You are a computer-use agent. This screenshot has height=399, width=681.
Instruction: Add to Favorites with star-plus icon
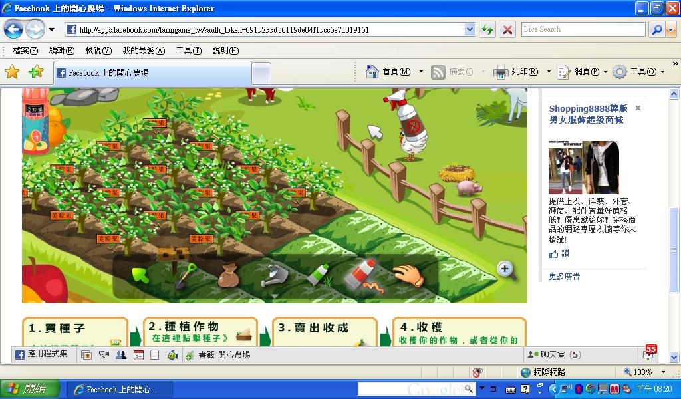(x=36, y=72)
